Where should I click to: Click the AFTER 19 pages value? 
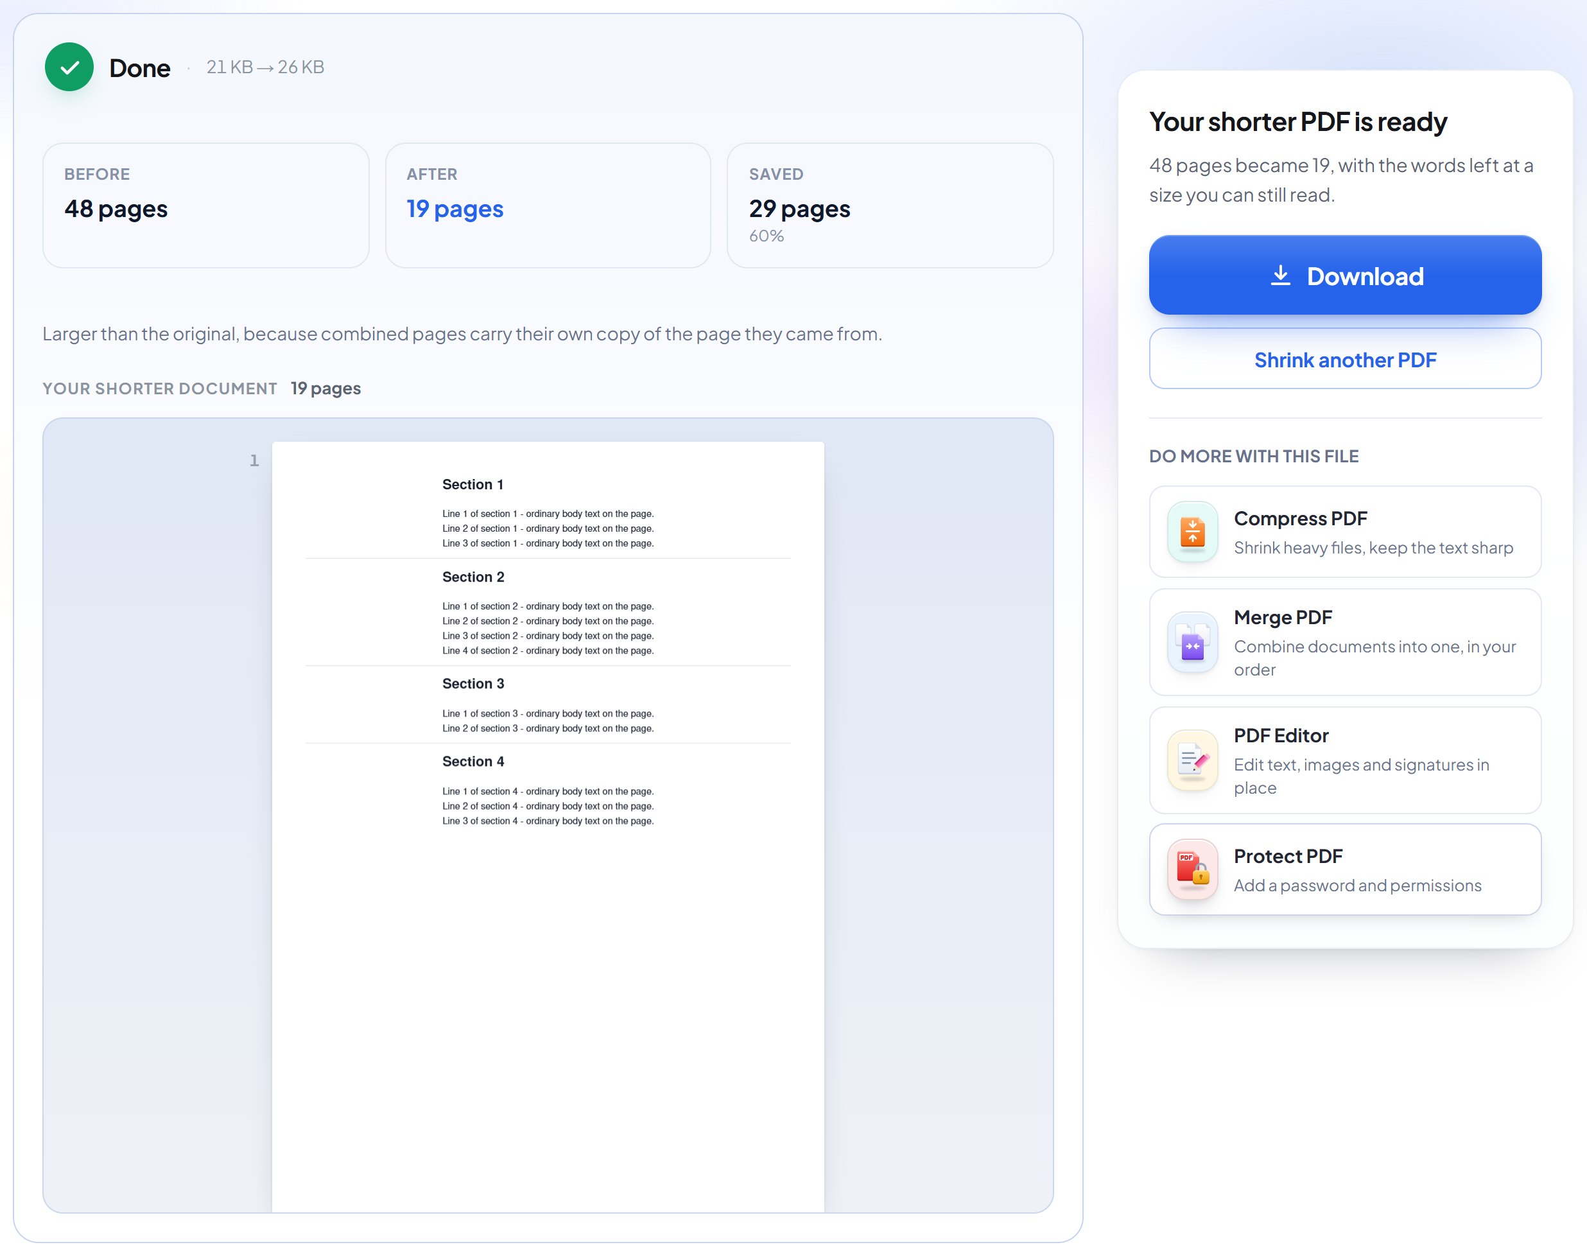tap(455, 209)
